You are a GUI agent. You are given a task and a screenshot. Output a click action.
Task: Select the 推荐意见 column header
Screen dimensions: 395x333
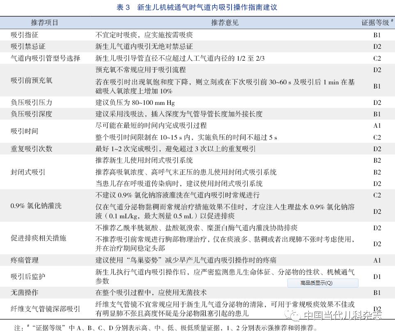point(225,23)
